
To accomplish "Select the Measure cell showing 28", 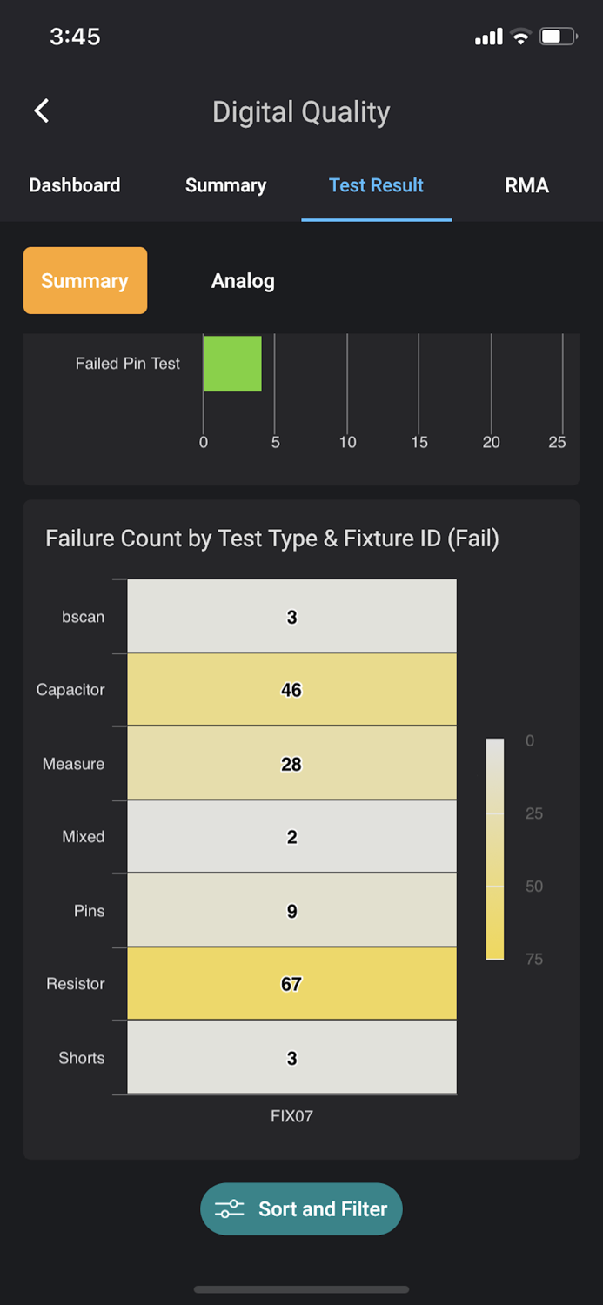I will 291,764.
